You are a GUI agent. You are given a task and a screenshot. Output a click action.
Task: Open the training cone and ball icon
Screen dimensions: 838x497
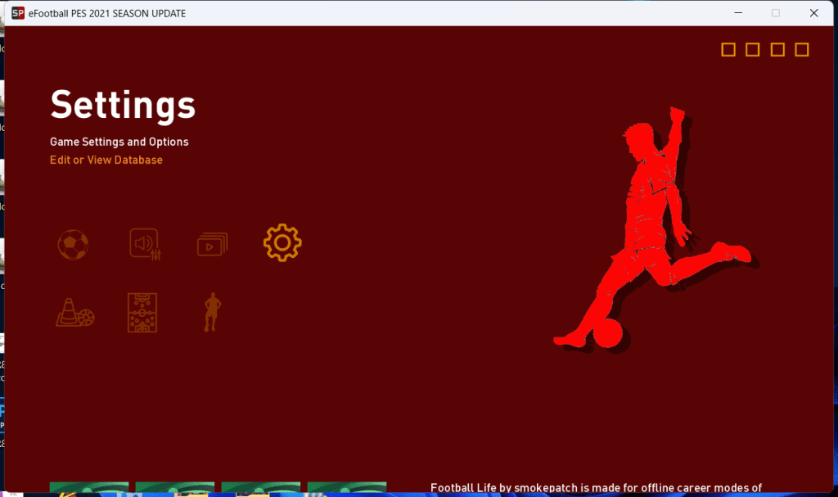75,313
